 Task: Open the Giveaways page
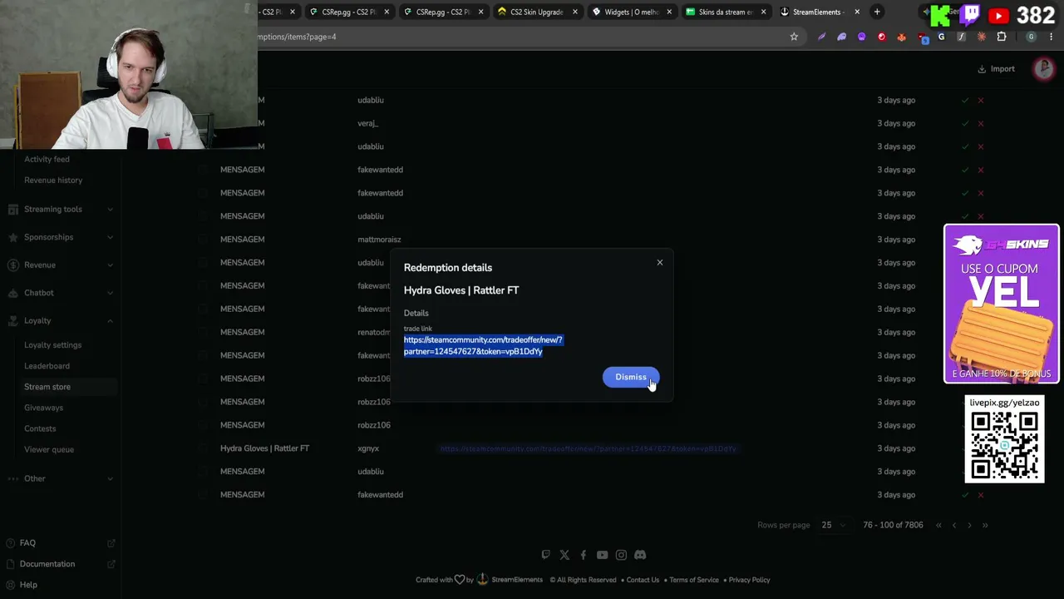point(43,408)
